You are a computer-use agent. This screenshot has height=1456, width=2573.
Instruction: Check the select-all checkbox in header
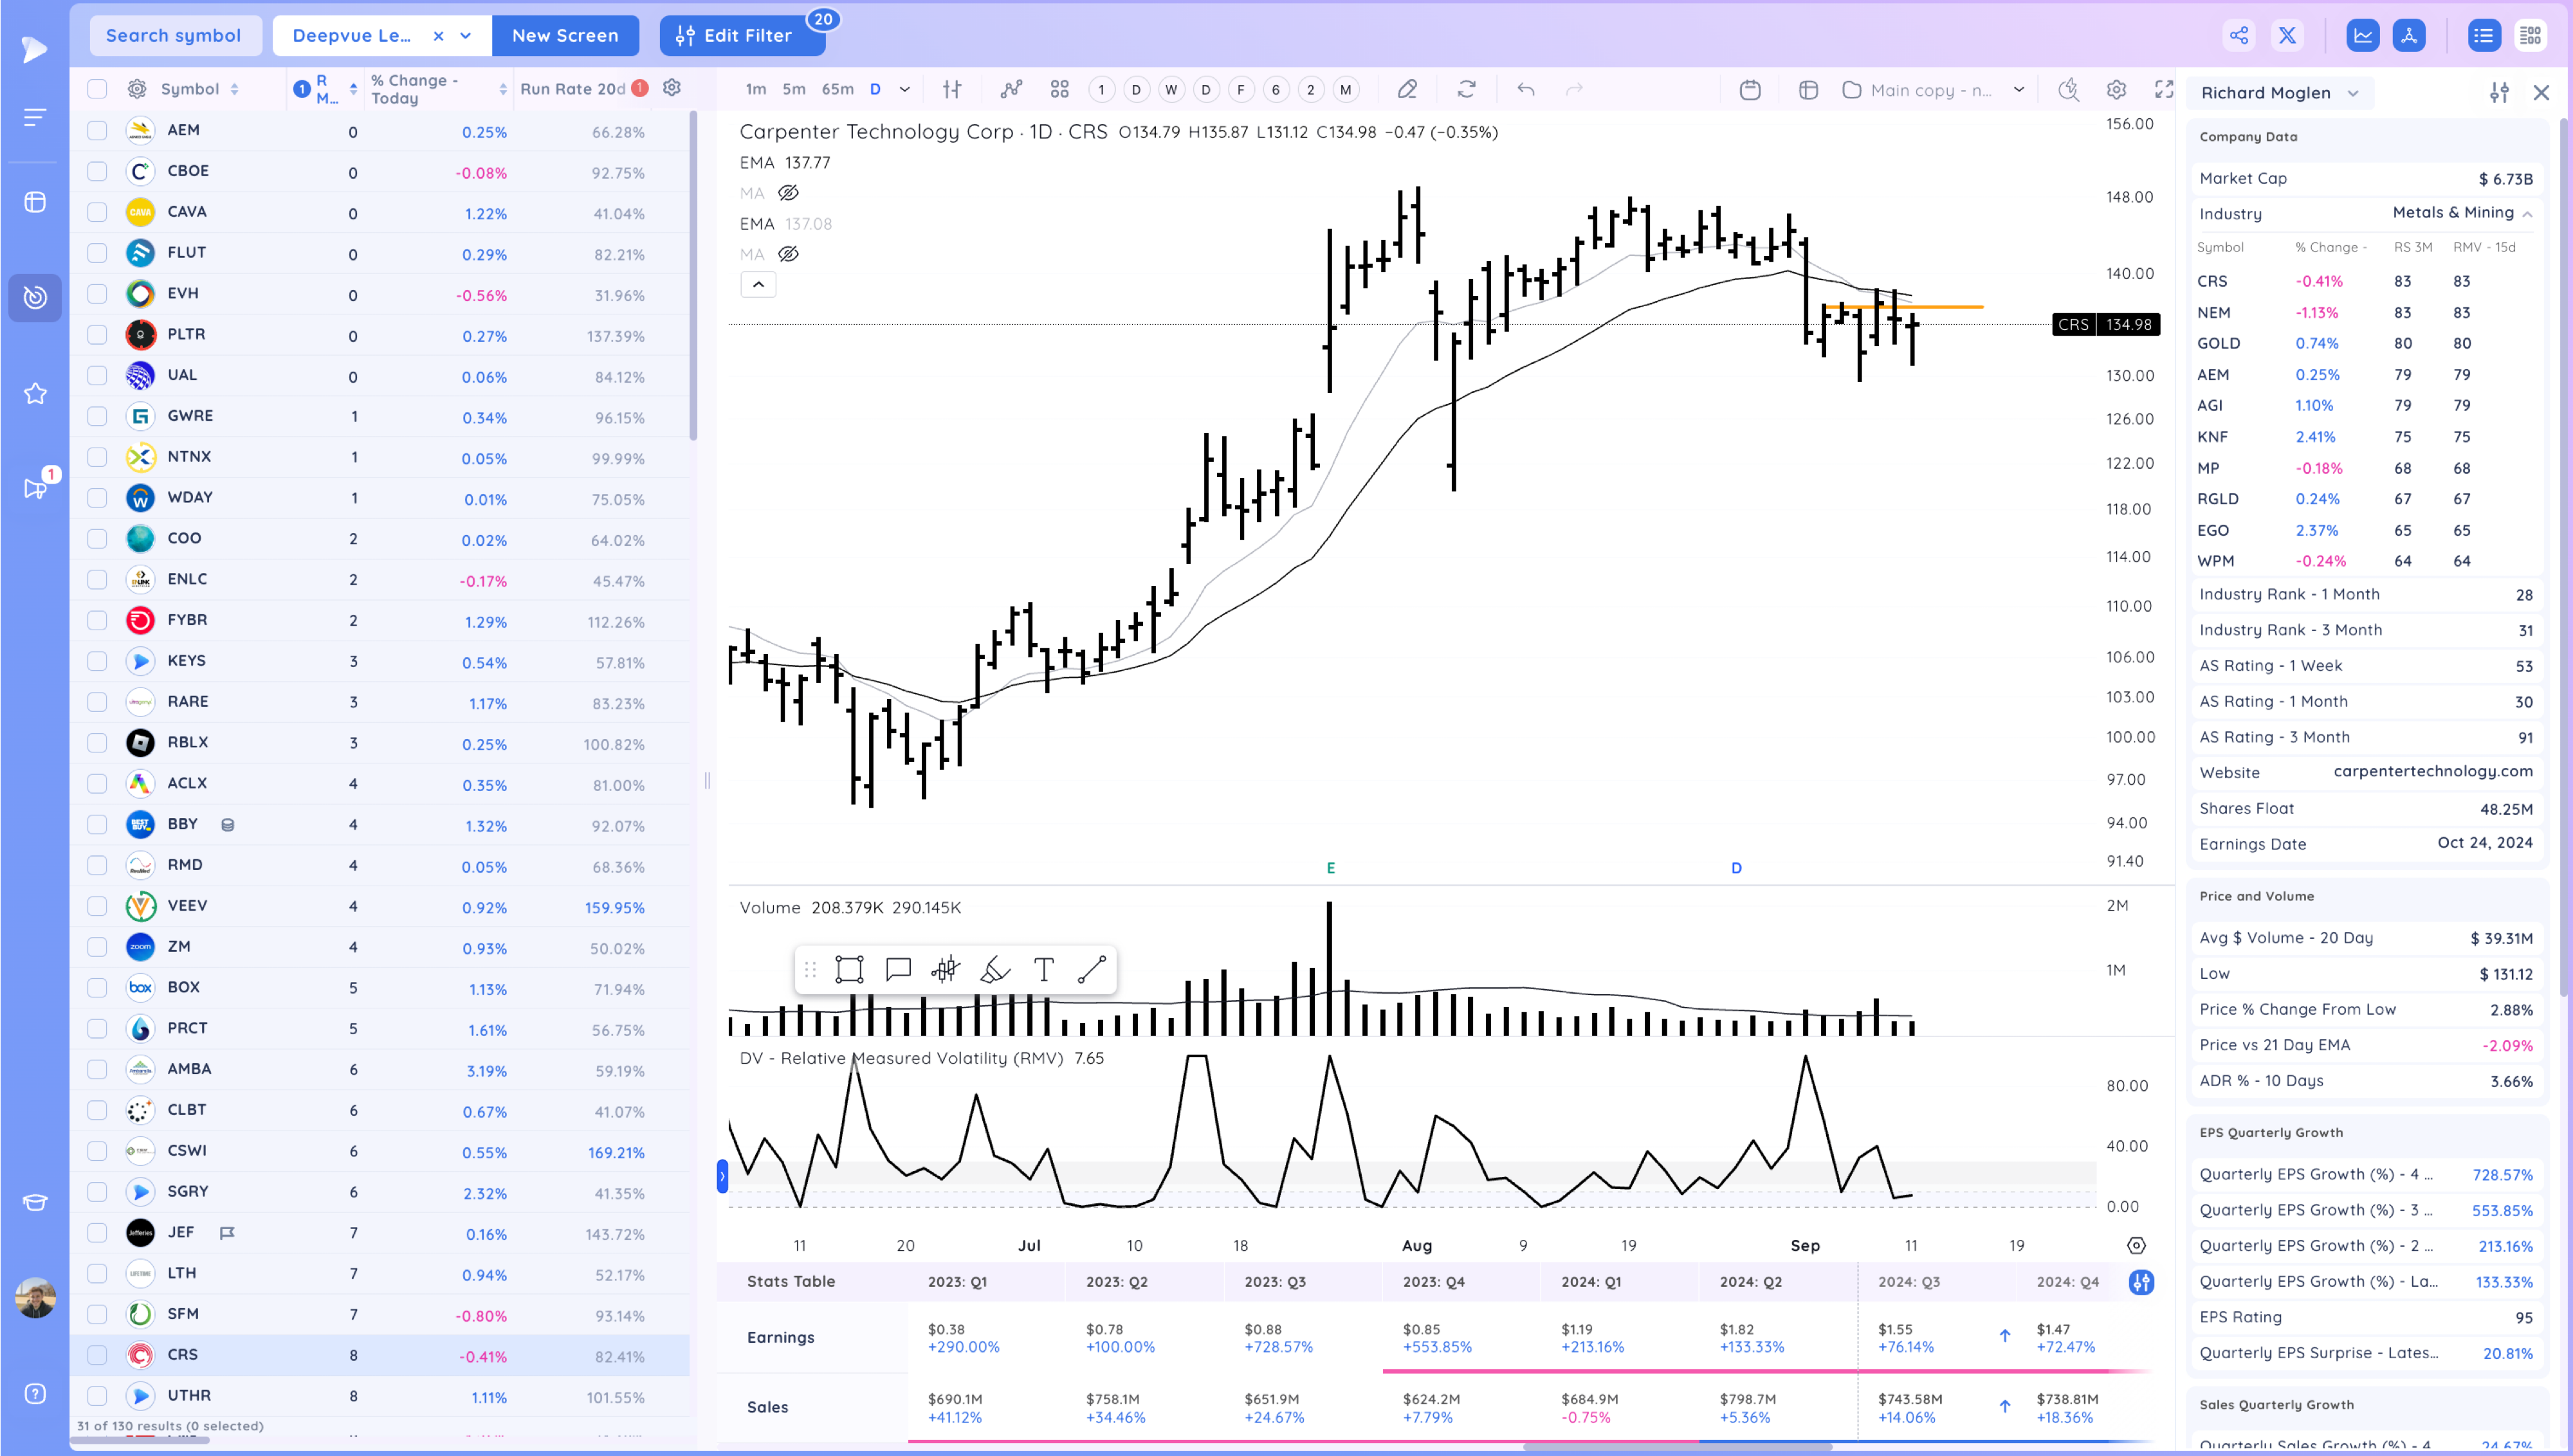coord(97,89)
